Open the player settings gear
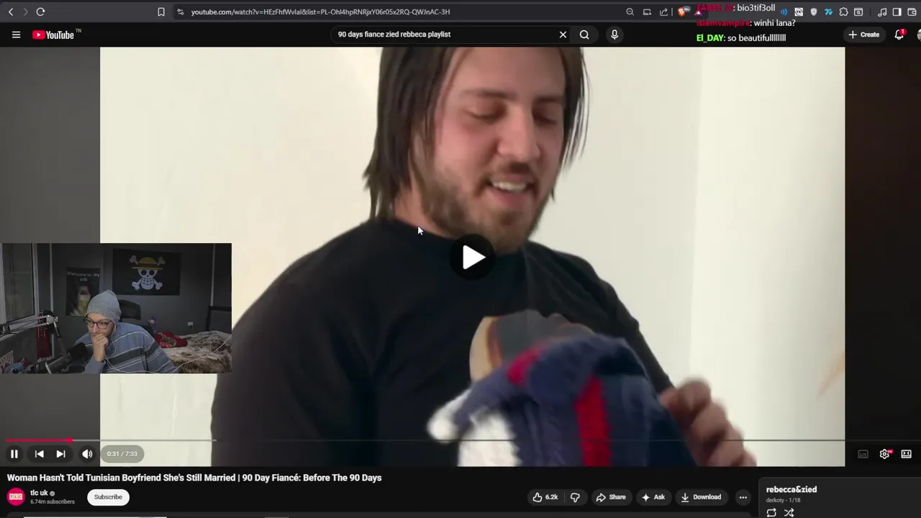This screenshot has width=921, height=518. coord(885,454)
